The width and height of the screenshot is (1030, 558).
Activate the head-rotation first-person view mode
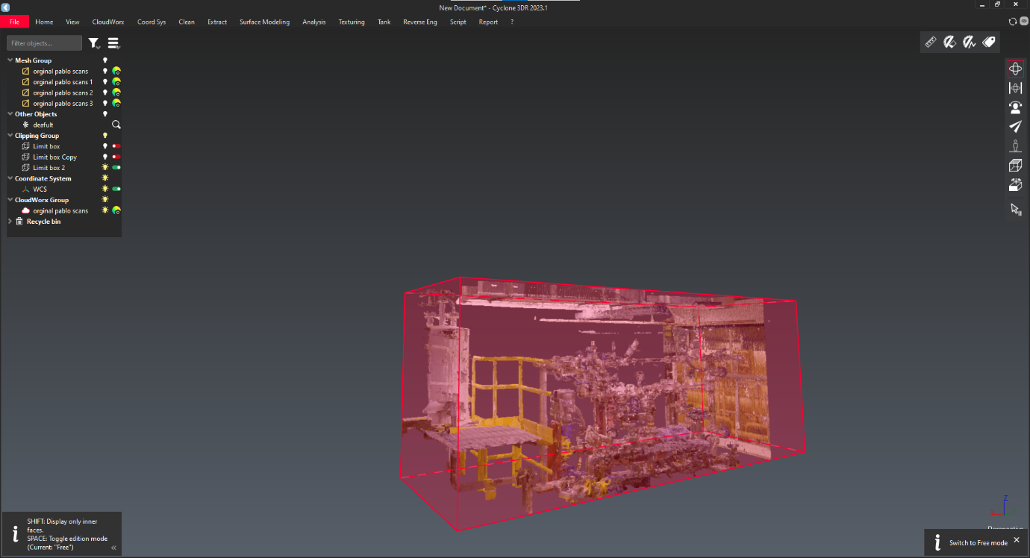point(1015,107)
